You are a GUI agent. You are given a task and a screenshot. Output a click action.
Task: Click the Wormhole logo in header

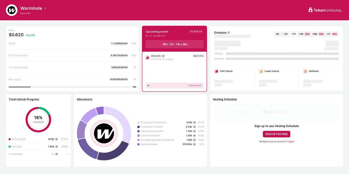(x=12, y=10)
